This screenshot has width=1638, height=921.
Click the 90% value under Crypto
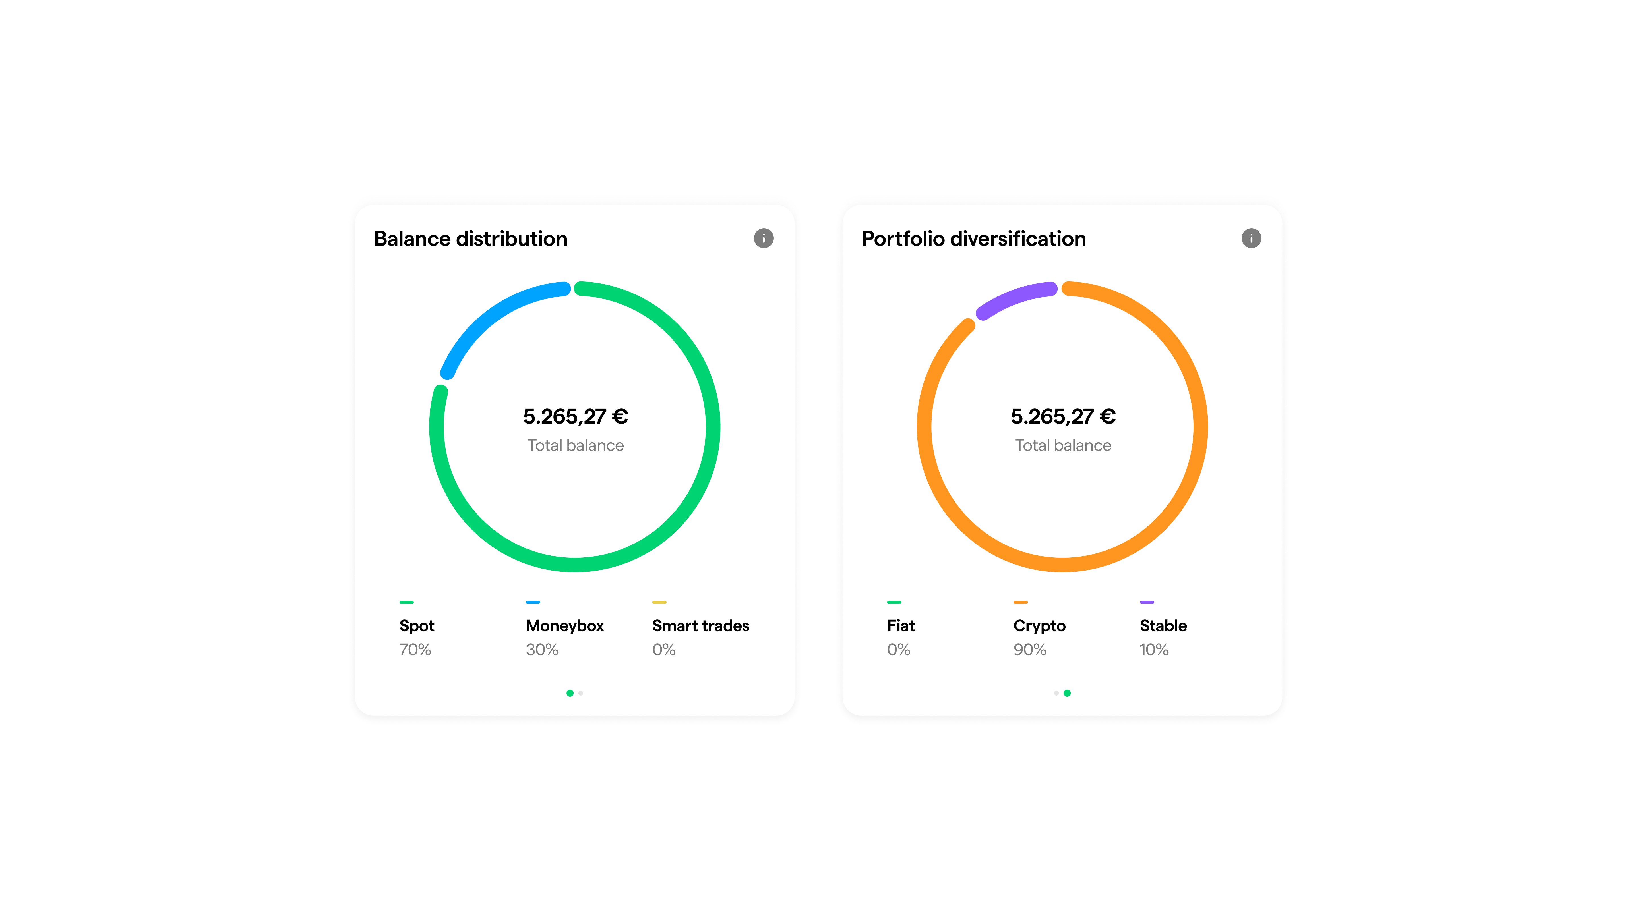point(1029,650)
